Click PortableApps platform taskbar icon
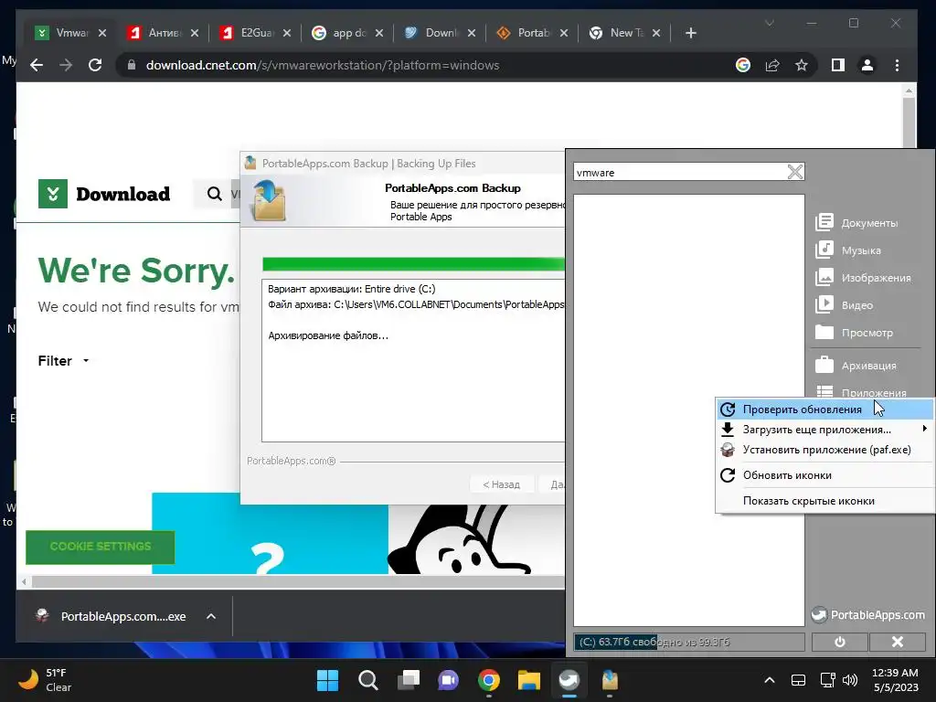 click(x=569, y=680)
